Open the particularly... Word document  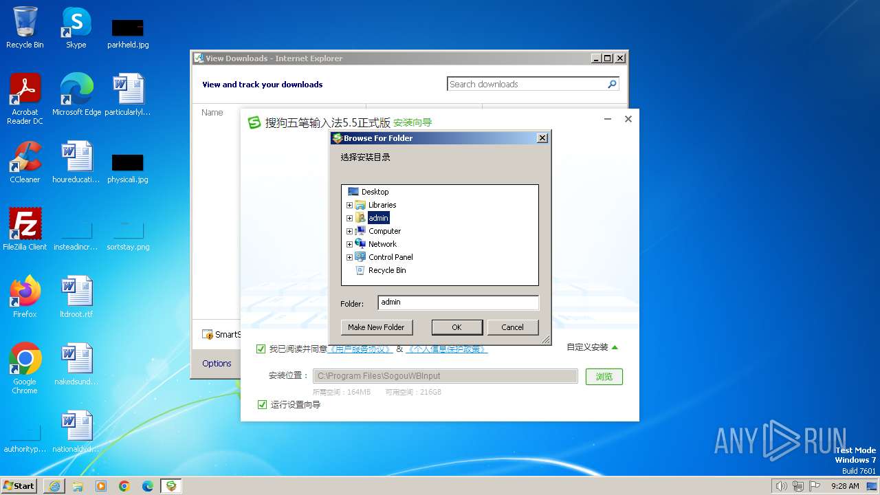pos(128,95)
